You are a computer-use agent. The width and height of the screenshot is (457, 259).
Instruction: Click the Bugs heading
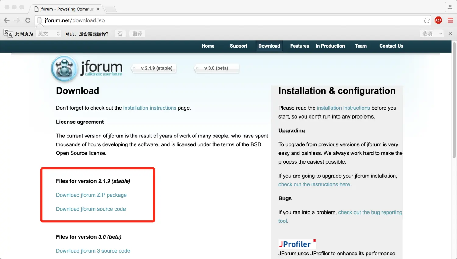pyautogui.click(x=285, y=198)
